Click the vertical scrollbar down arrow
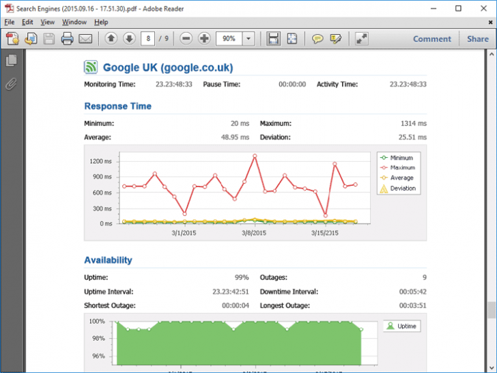 (492, 368)
